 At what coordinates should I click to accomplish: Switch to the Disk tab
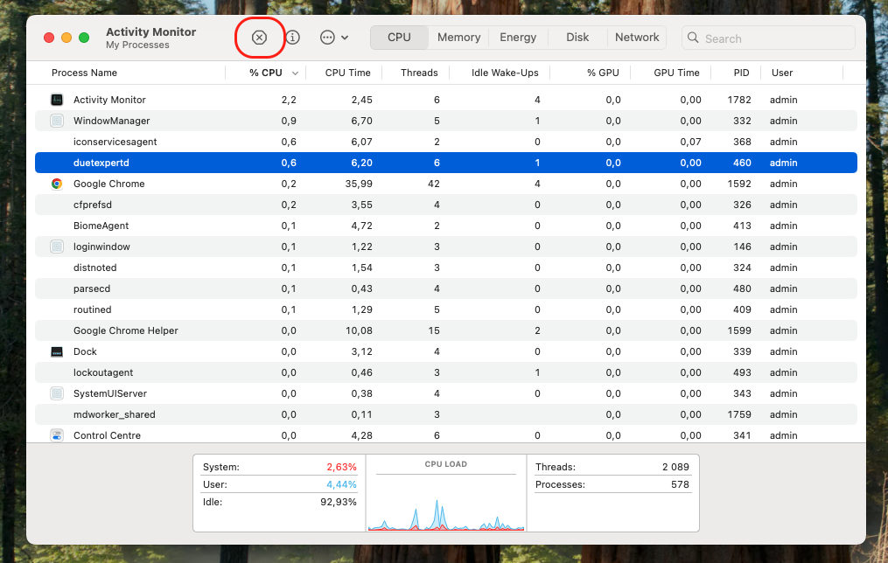point(577,38)
